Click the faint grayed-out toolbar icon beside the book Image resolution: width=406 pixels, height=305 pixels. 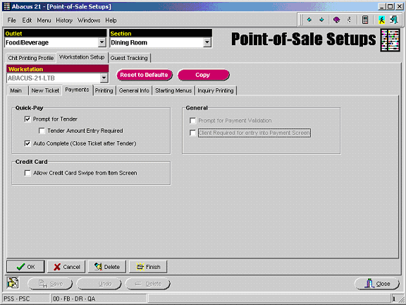350,20
